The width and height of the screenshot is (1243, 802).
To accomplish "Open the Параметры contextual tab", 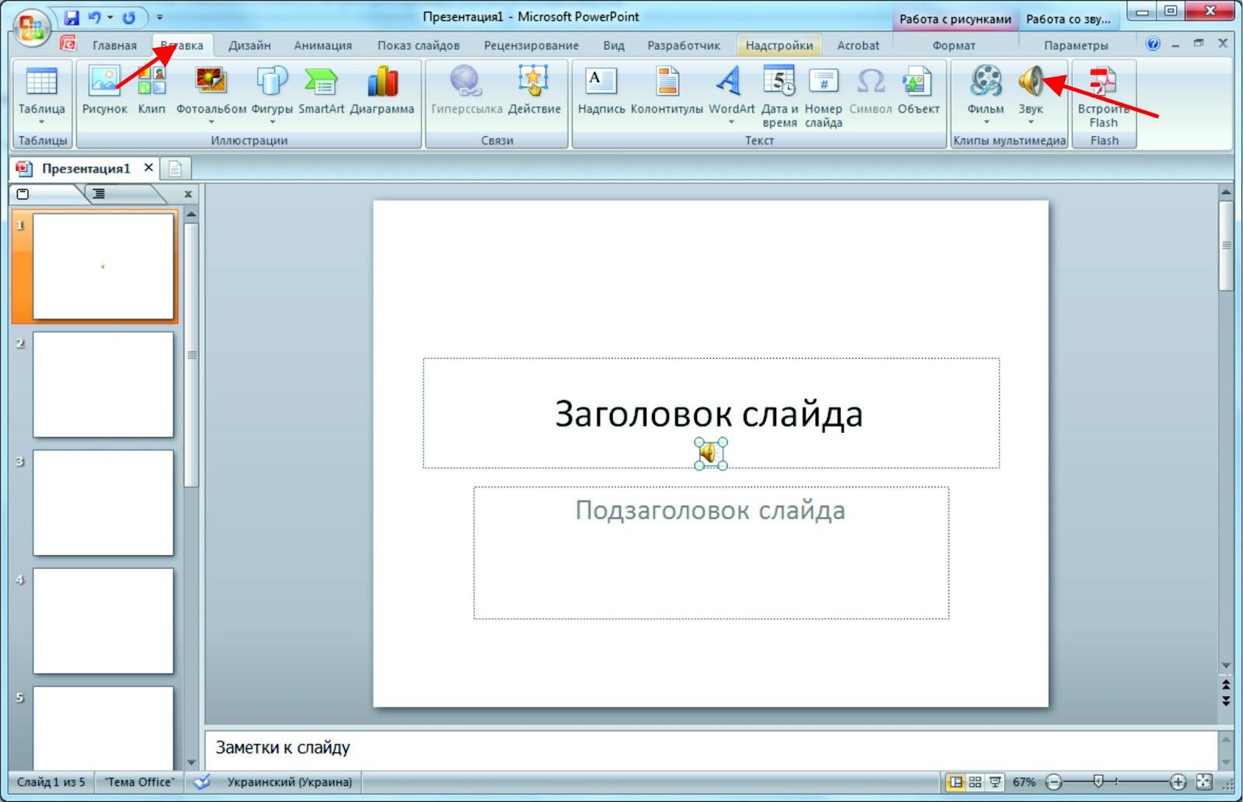I will (1076, 45).
